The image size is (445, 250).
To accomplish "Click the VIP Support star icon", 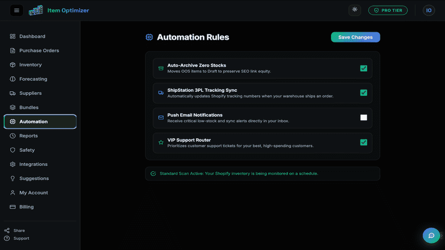I will click(x=161, y=142).
